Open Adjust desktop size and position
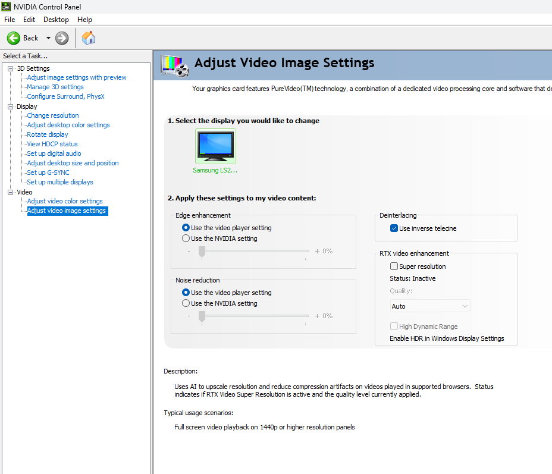The image size is (552, 474). coord(73,163)
